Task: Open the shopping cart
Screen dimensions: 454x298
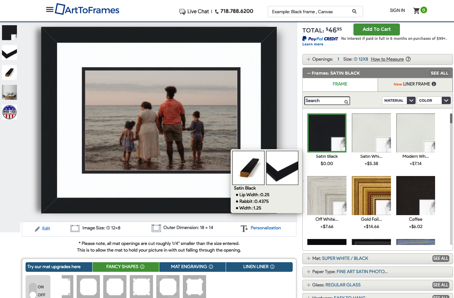Action: [x=417, y=11]
